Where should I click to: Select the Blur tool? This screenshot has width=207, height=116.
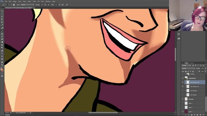pos(2,45)
